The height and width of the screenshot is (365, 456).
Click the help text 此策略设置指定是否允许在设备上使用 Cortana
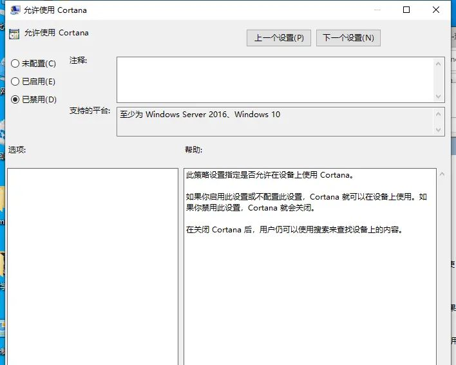point(269,175)
